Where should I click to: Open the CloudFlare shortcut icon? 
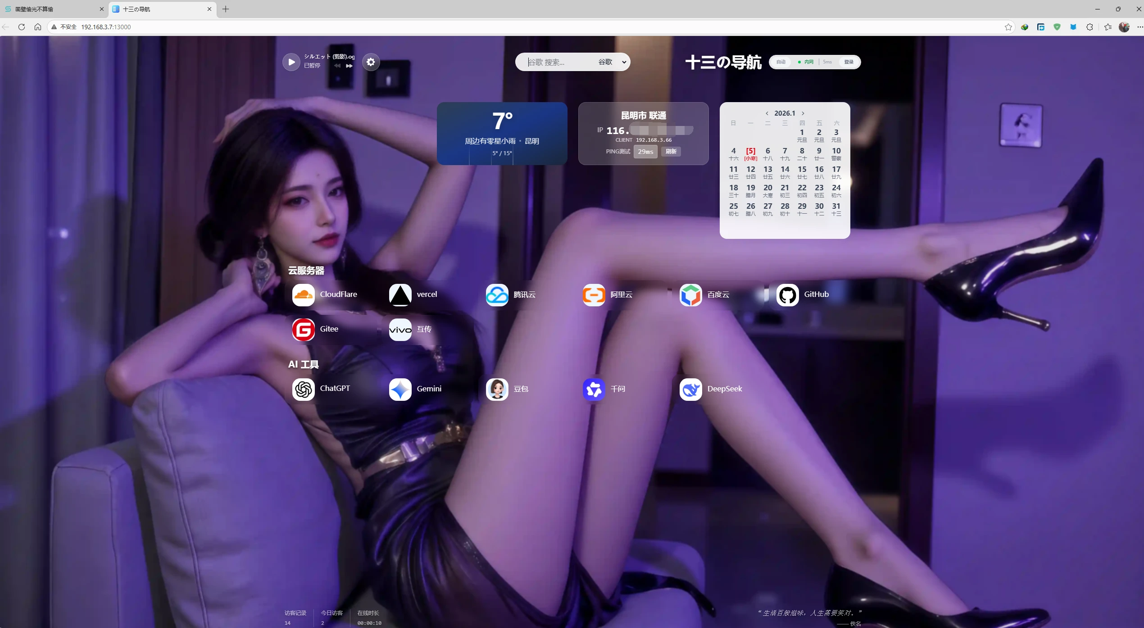pos(303,295)
